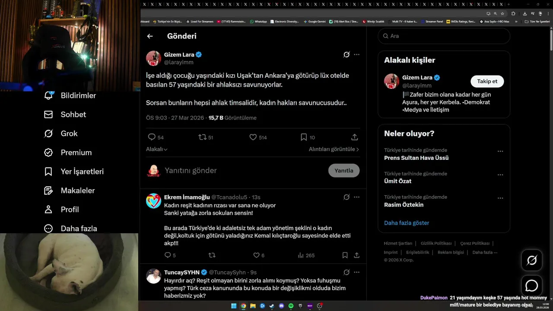Open Ümit Özat trending topic

click(x=397, y=181)
